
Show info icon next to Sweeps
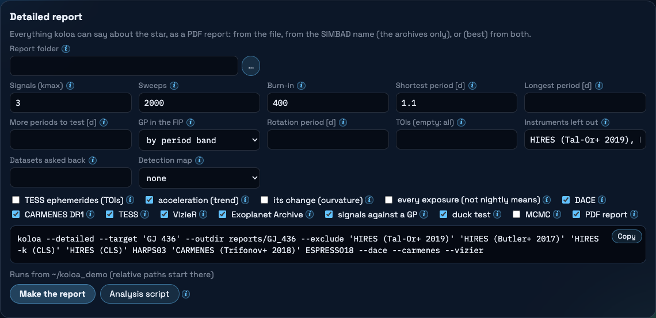174,86
